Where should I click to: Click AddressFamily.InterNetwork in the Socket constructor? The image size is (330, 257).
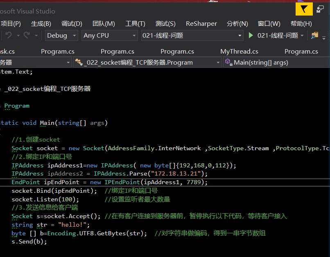(154, 148)
